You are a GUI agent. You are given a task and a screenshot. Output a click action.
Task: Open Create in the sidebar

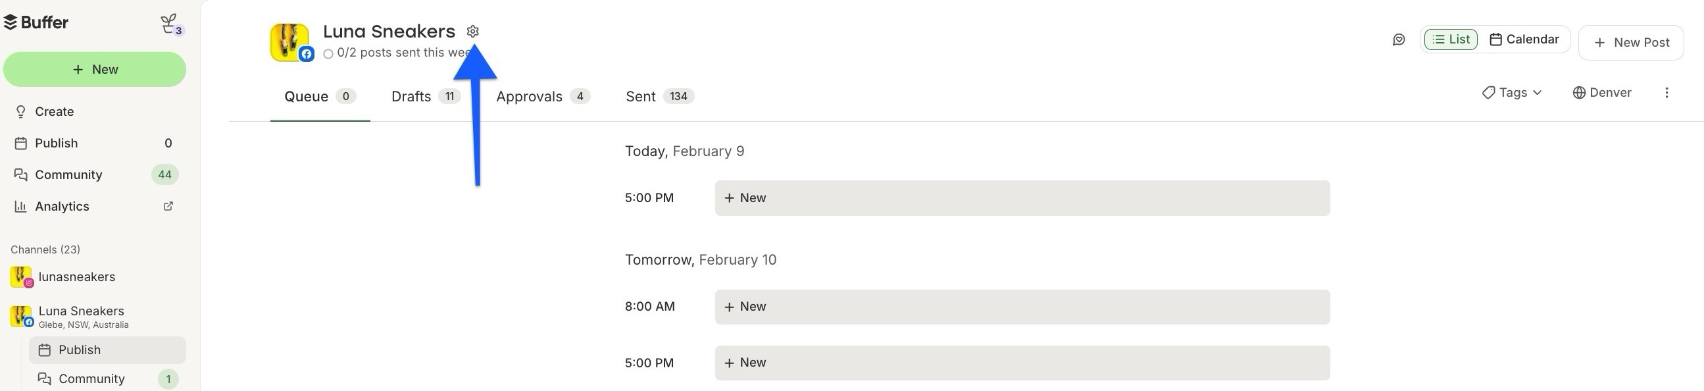pos(54,112)
